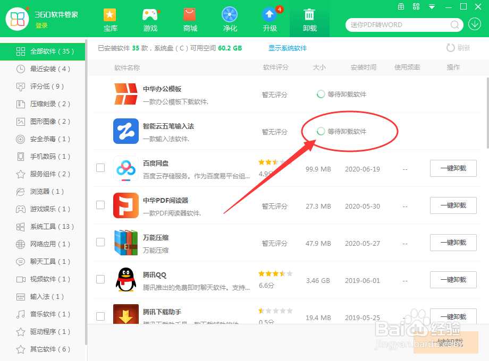The image size is (489, 361).
Task: Tick the 腾讯下载助手 checkbox
Action: click(100, 316)
